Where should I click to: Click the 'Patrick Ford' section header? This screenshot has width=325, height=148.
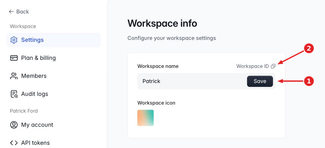(24, 111)
